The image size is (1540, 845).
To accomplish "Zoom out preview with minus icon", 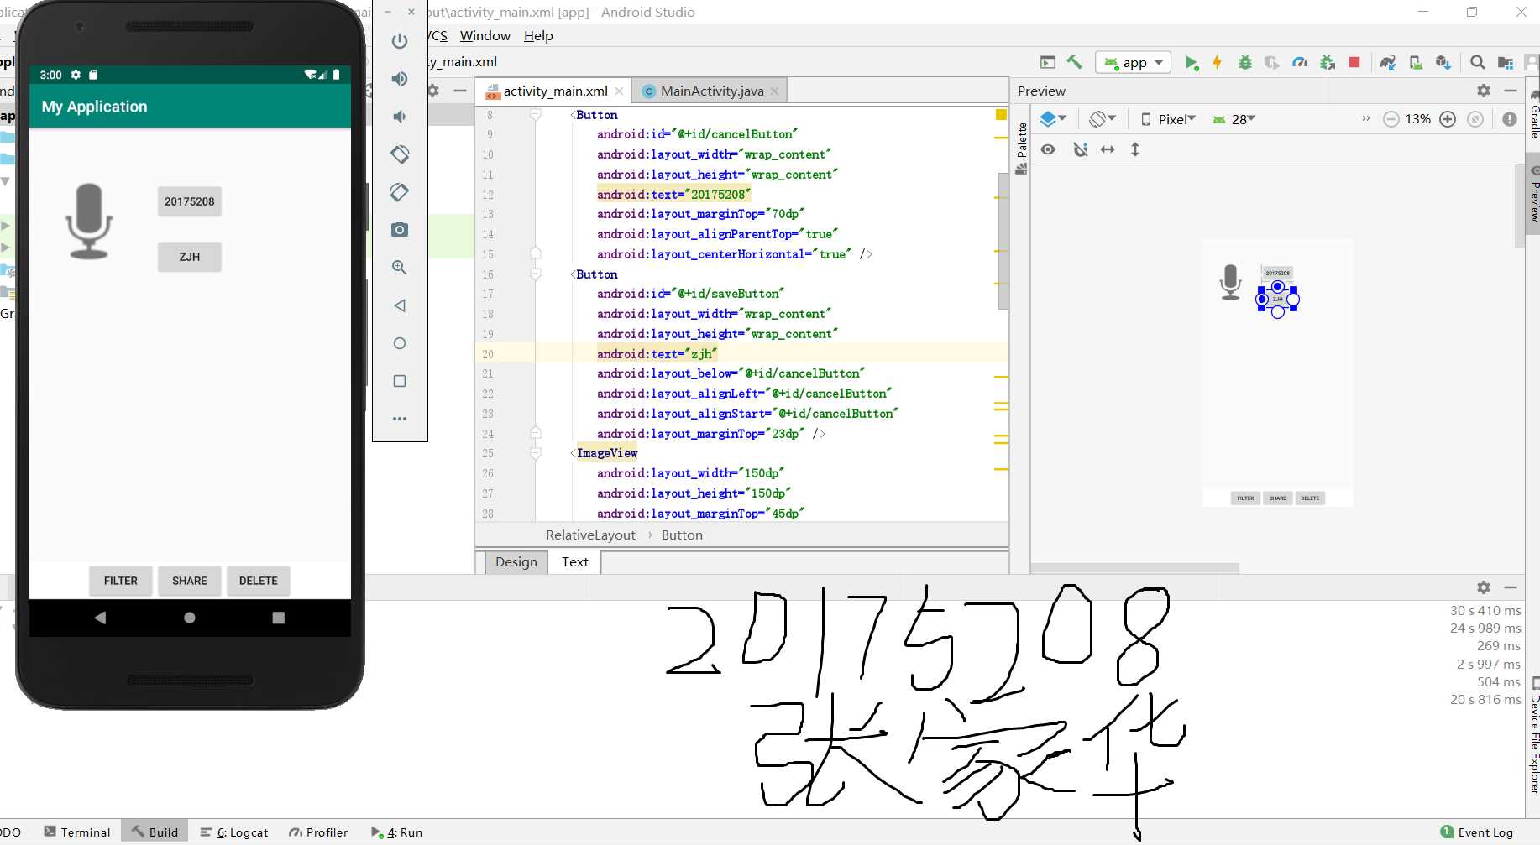I will (x=1391, y=119).
